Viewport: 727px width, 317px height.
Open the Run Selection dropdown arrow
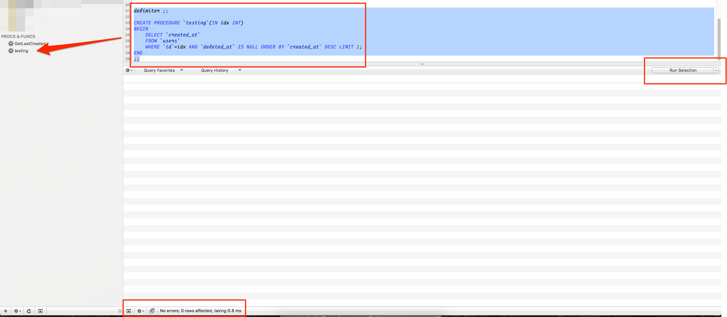(x=716, y=70)
